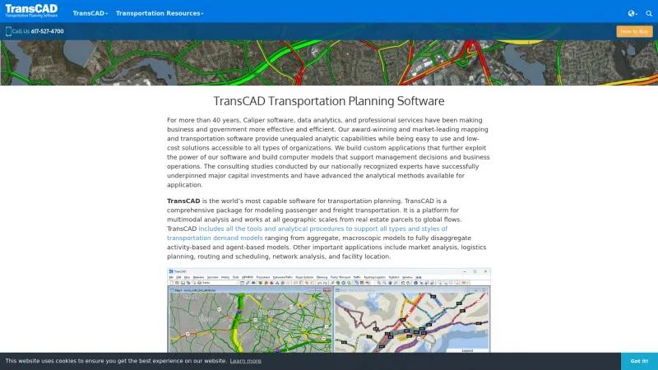The image size is (658, 370).
Task: Dismiss cookies with Got it! button
Action: point(639,361)
